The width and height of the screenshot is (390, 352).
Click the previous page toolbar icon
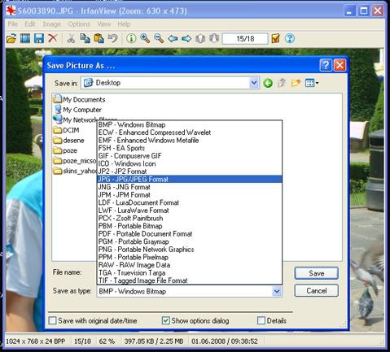tap(200, 38)
